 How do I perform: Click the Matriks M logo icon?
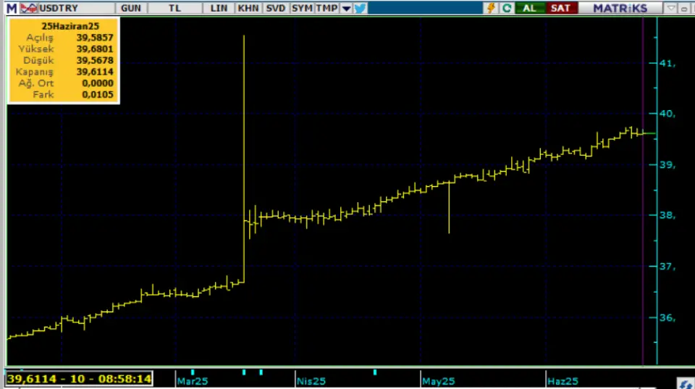(x=12, y=8)
